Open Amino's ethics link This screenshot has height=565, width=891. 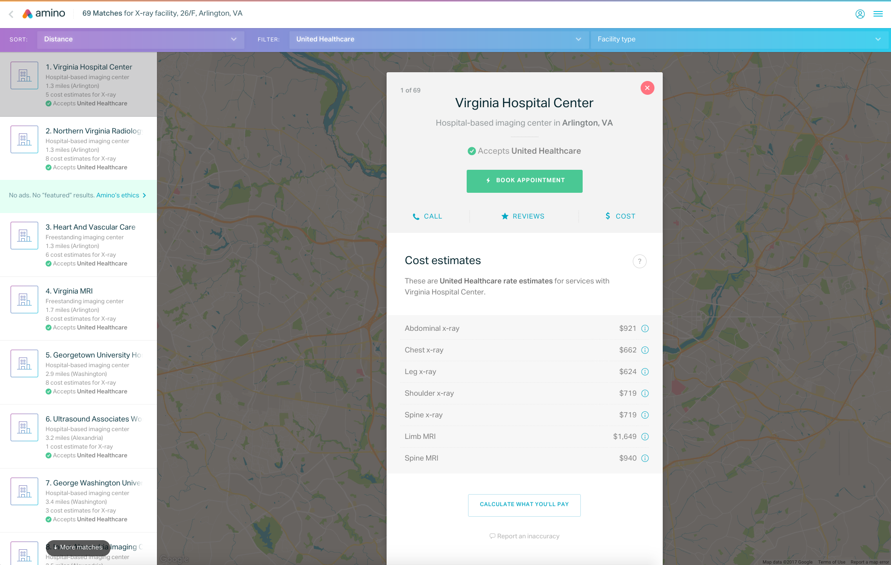(x=121, y=196)
